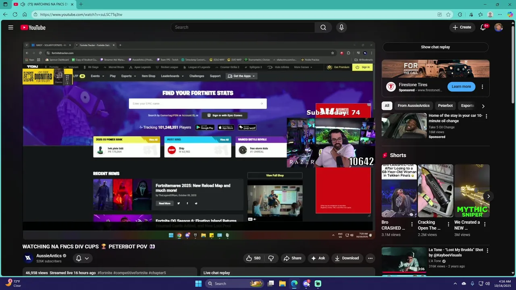
Task: Open options for We Created short
Action: [x=484, y=224]
